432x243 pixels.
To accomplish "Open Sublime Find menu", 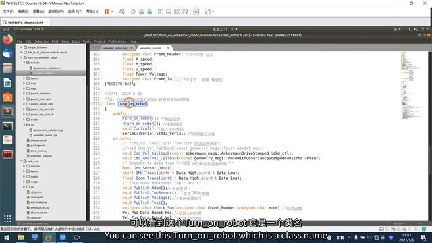I will click(55, 41).
